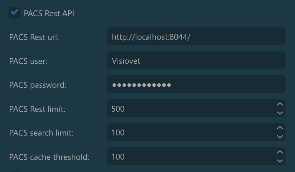The height and width of the screenshot is (172, 295).
Task: Uncheck the PACS Rest API checkbox
Action: point(14,13)
